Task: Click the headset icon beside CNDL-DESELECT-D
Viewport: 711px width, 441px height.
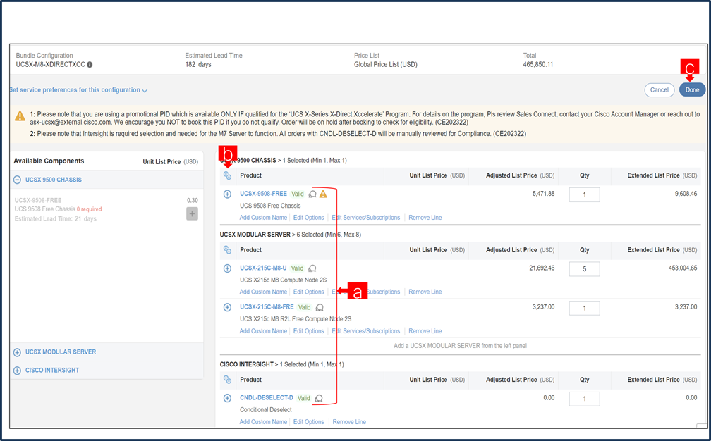Action: [319, 399]
